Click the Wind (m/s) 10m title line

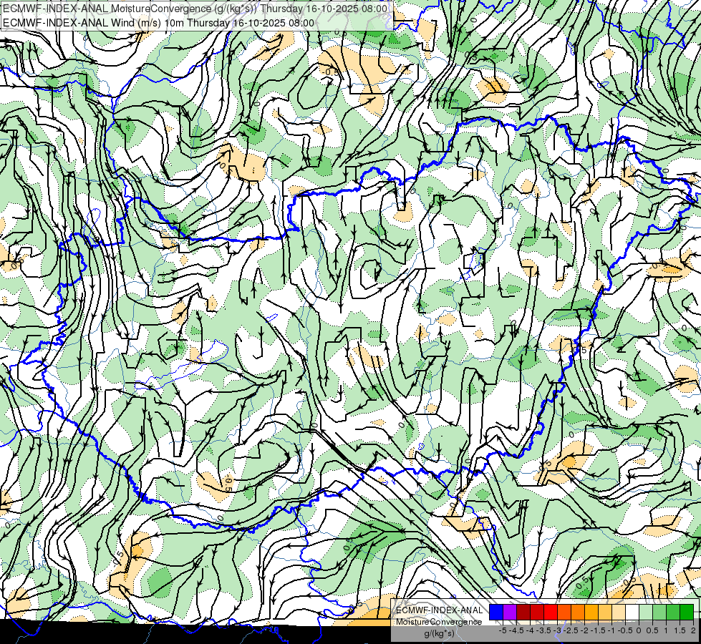[158, 23]
